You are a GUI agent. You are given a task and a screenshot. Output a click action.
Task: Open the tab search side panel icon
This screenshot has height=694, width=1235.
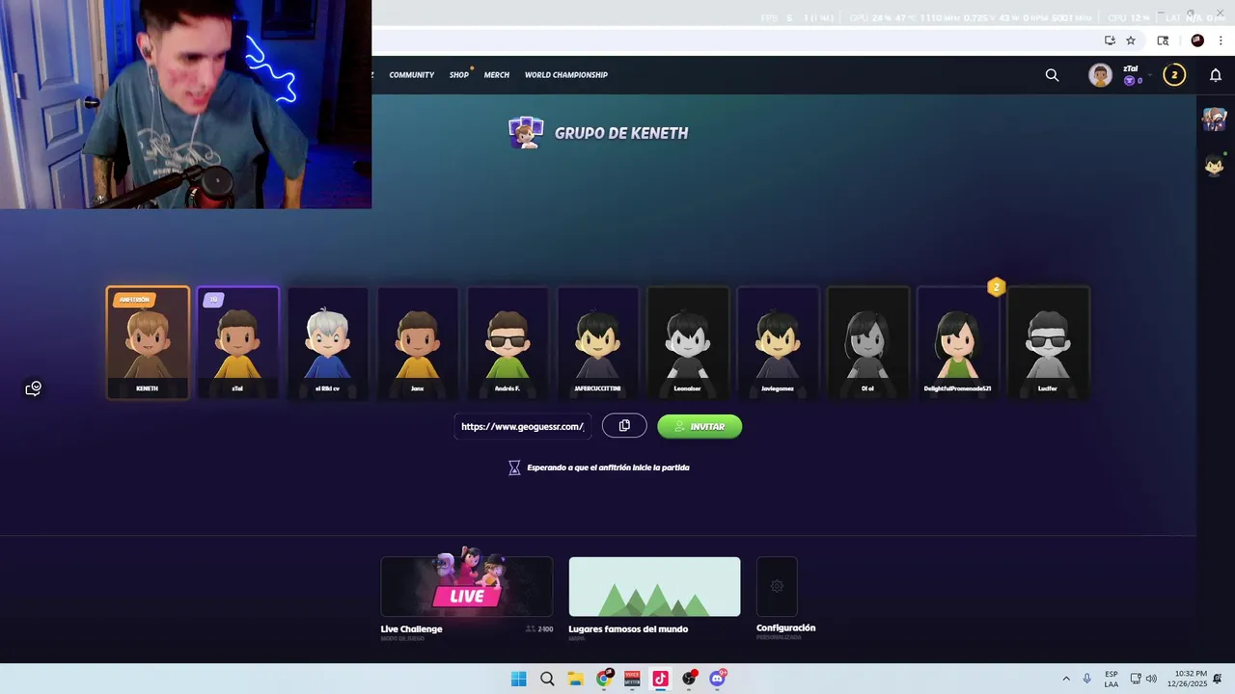coord(1163,40)
